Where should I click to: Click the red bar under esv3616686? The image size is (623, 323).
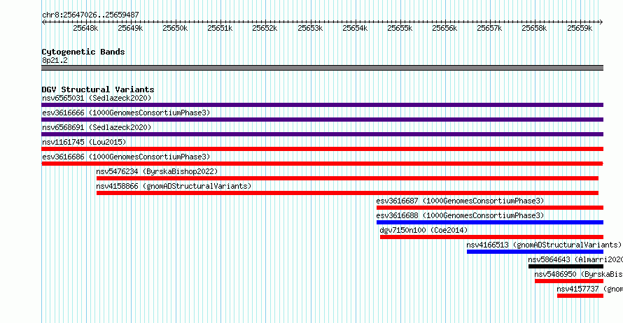pyautogui.click(x=322, y=164)
